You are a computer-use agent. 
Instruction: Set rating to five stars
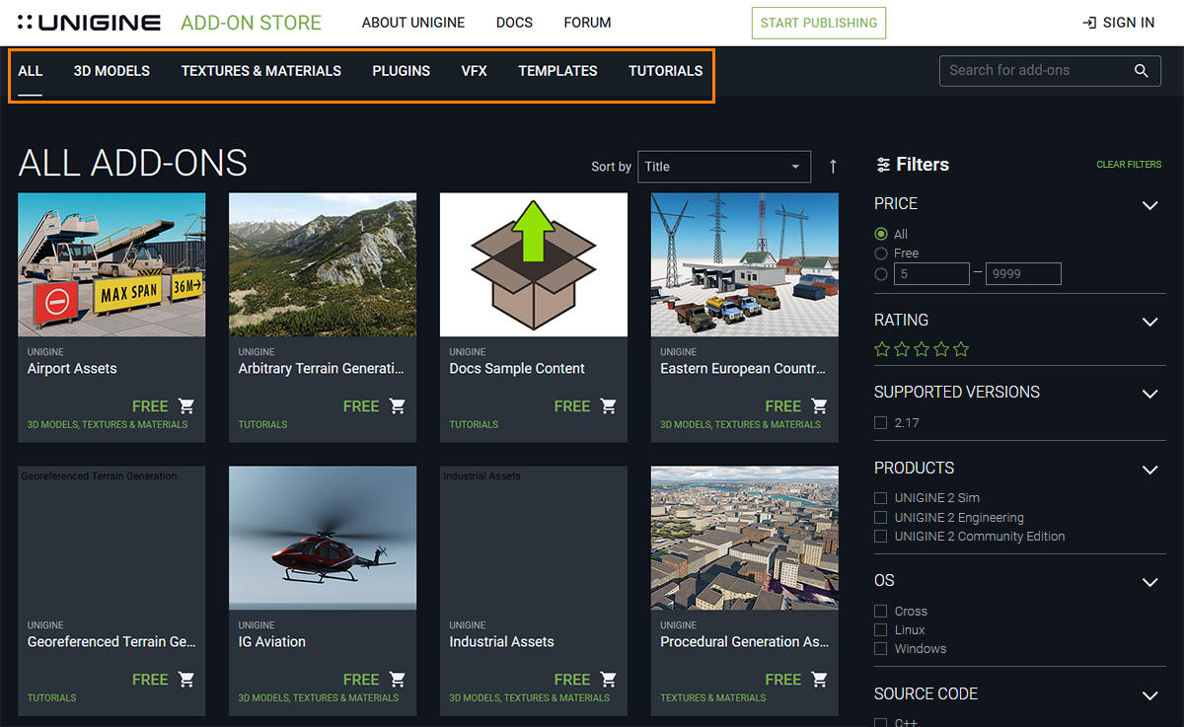pyautogui.click(x=961, y=349)
